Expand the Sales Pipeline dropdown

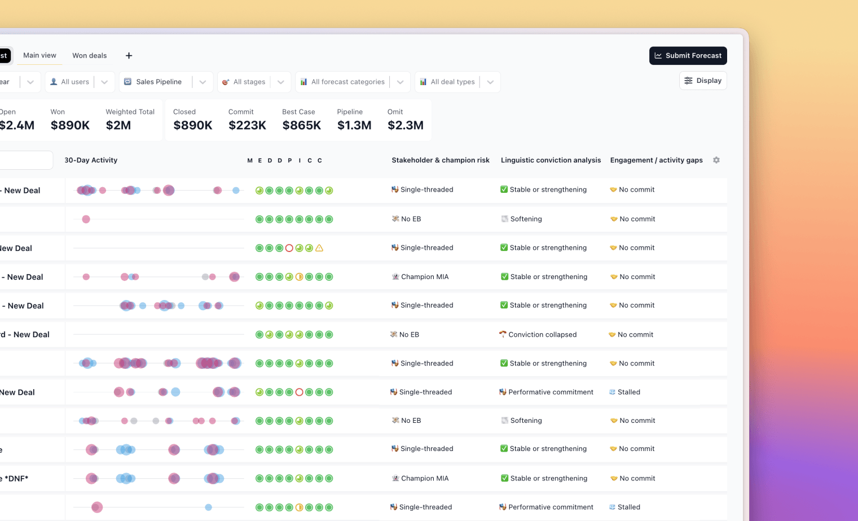(203, 82)
